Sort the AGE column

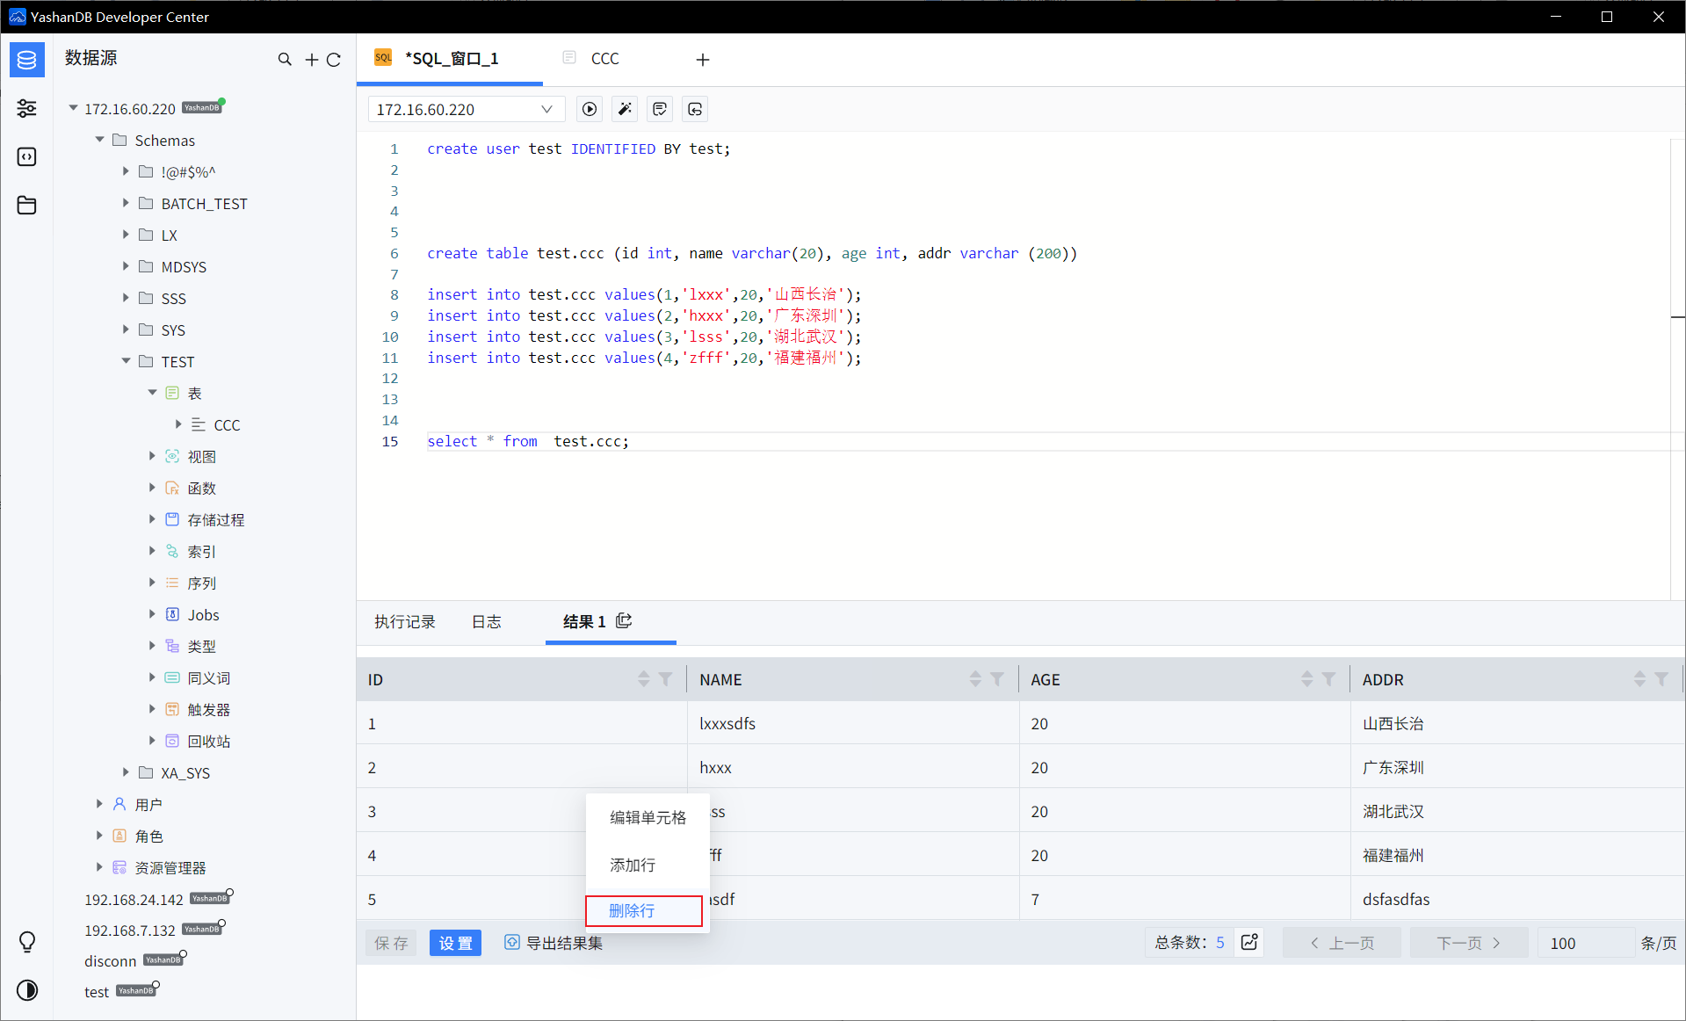(x=1307, y=678)
